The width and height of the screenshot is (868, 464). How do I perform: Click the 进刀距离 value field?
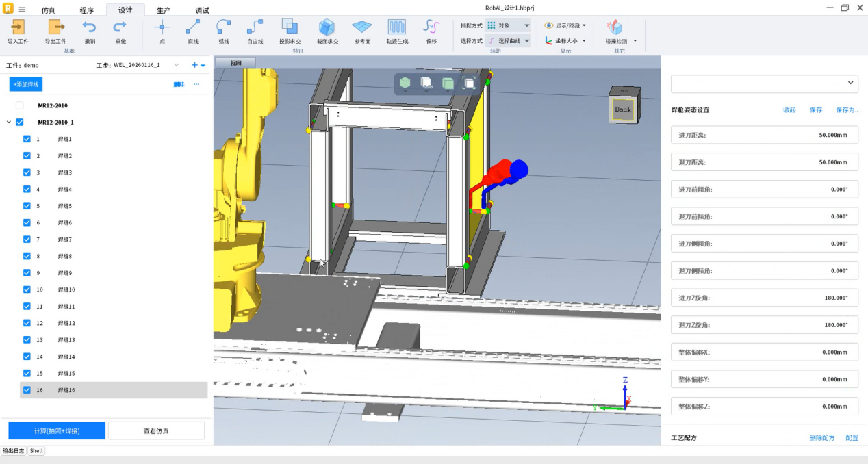pyautogui.click(x=764, y=135)
